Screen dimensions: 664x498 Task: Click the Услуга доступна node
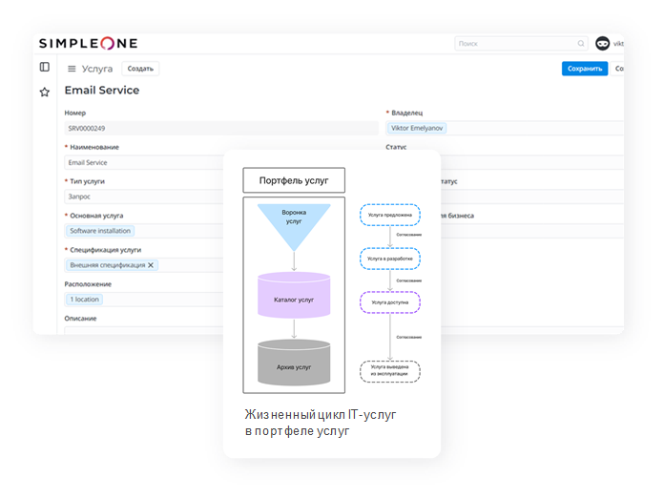pyautogui.click(x=390, y=302)
